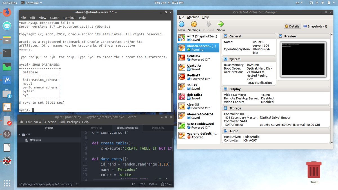Click the Display section header in VirtualBox
338x190 pixels.
[x=276, y=89]
